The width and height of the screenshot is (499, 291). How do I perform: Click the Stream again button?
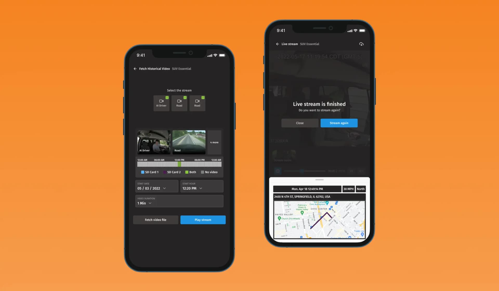coord(339,123)
